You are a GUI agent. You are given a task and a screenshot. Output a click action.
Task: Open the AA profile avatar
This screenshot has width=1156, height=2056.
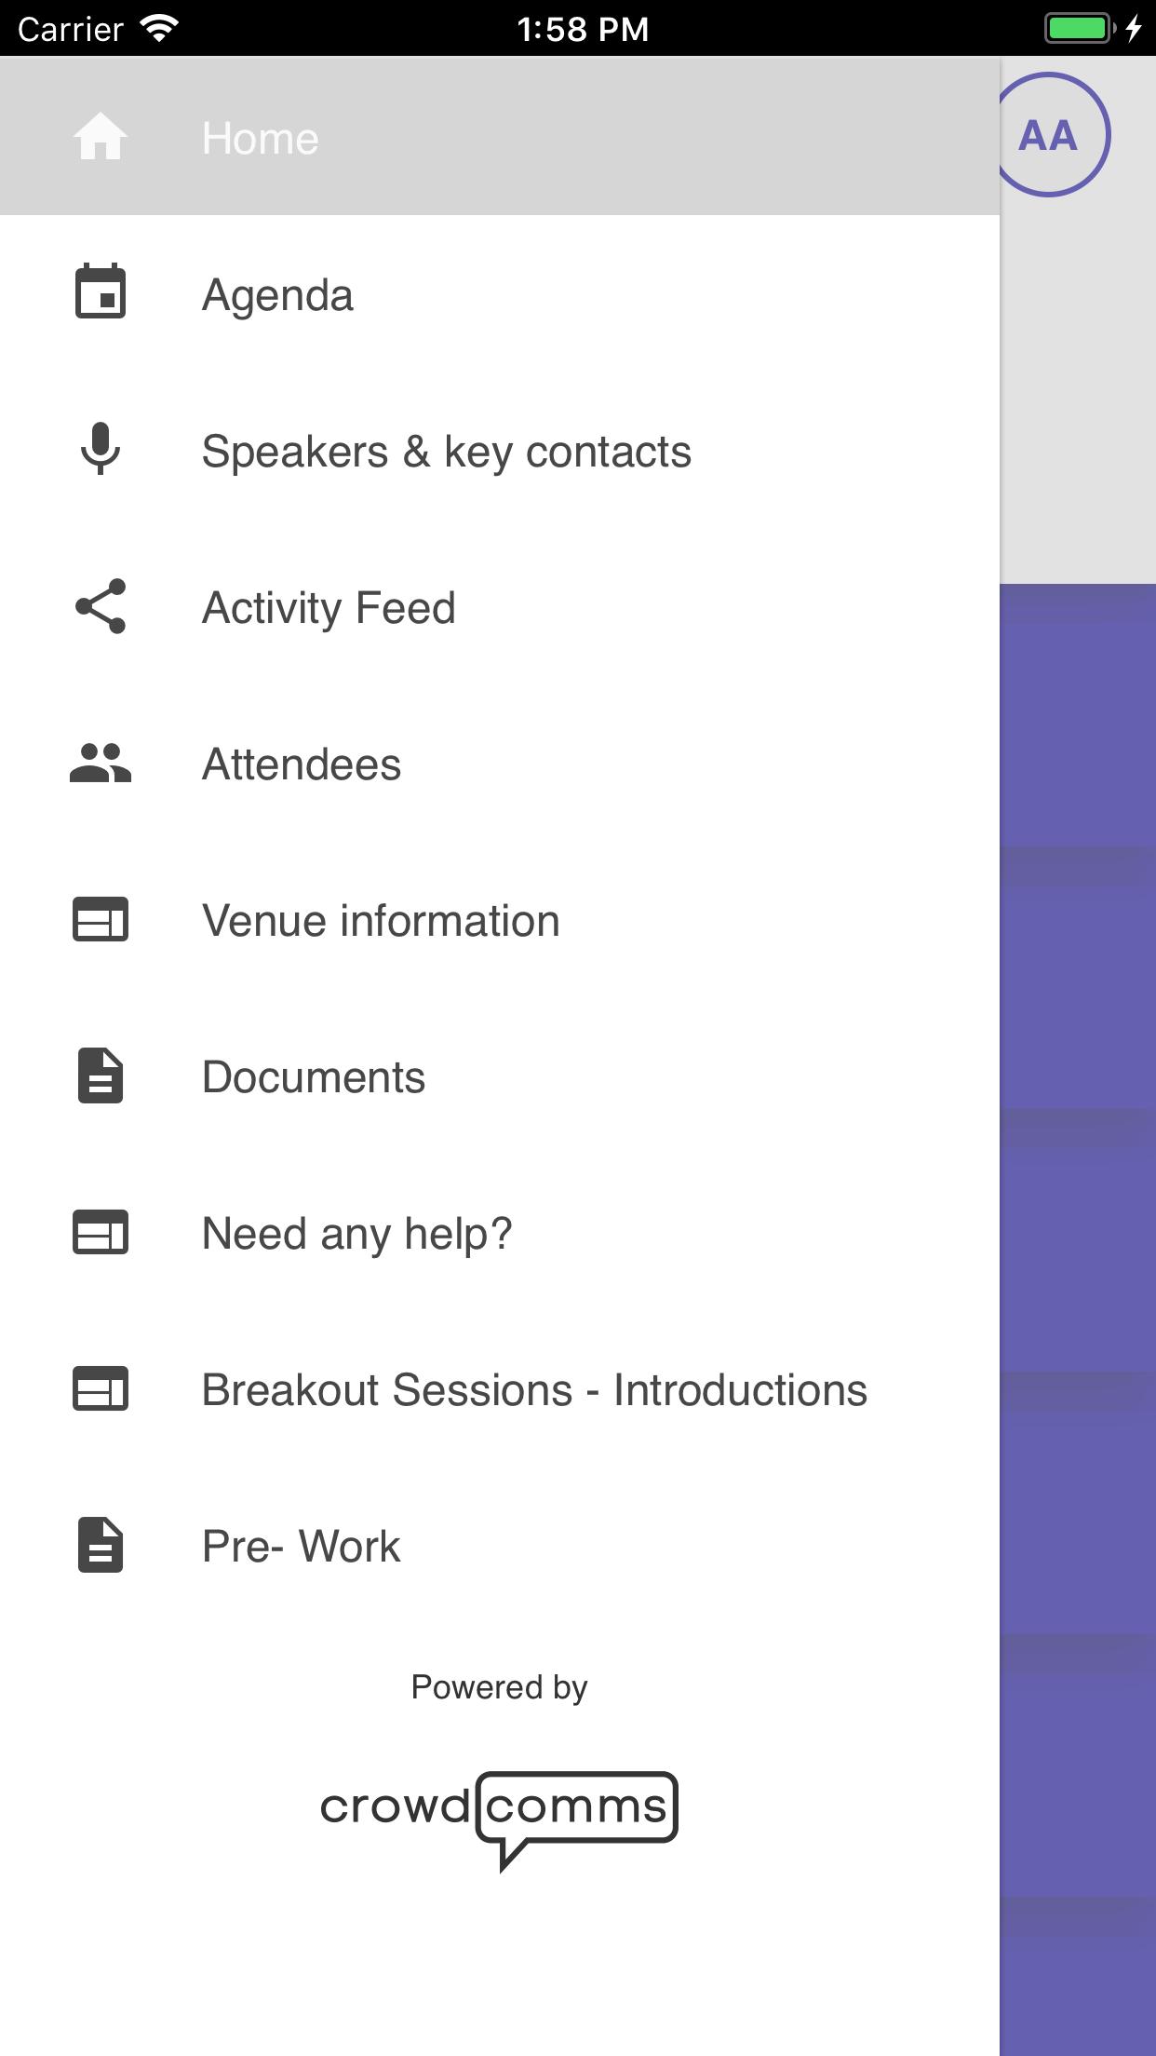(1050, 135)
